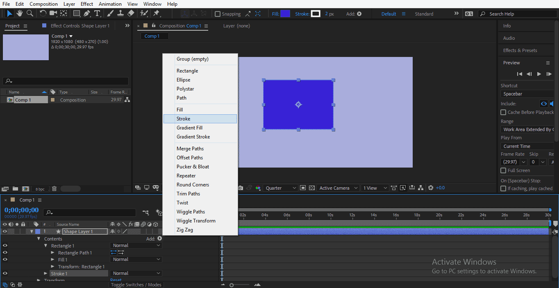
Task: Select the Zoom tool
Action: coord(29,14)
